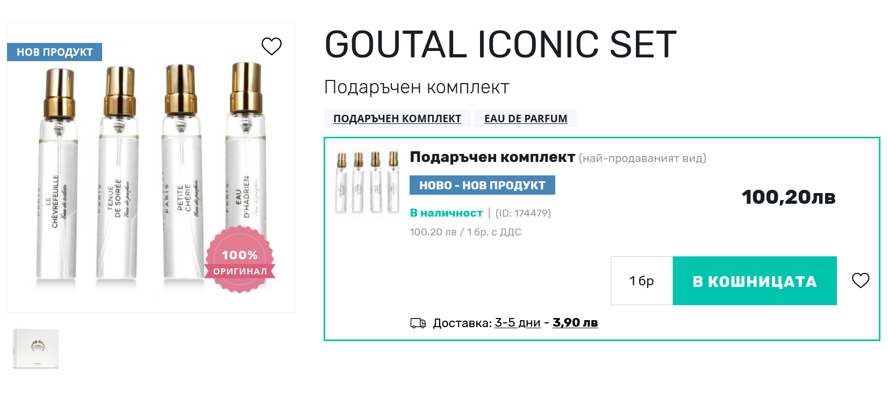Click the 3-5 дни delivery time link
Image resolution: width=888 pixels, height=399 pixels.
[518, 323]
